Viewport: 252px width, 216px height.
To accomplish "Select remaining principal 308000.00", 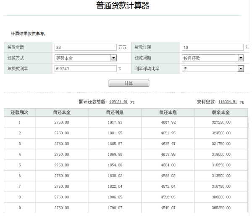I will pos(221,197).
